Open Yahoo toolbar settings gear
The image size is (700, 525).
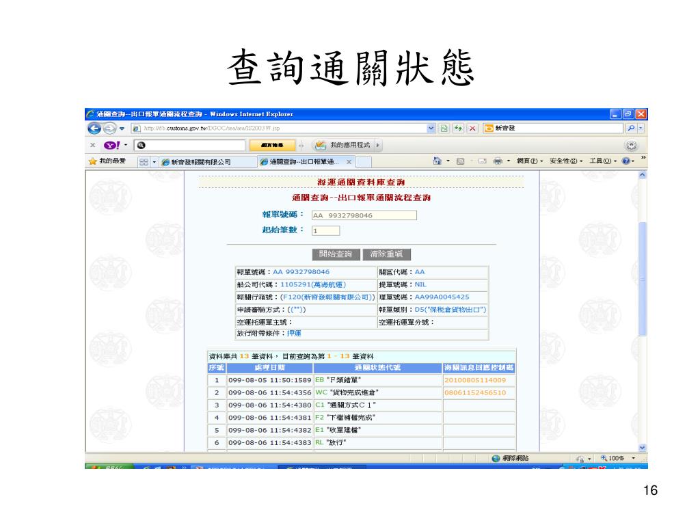[x=631, y=146]
